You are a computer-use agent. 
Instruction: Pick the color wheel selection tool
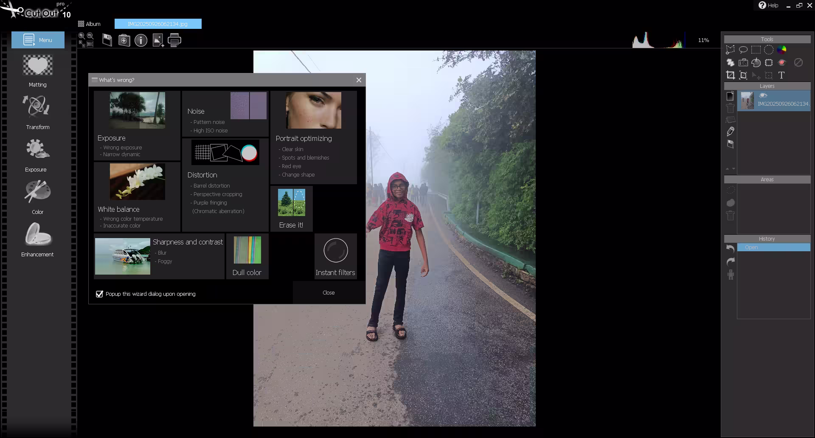tap(781, 50)
